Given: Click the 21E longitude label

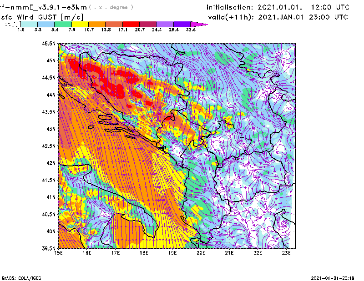Looking at the screenshot, I should point(229,253).
